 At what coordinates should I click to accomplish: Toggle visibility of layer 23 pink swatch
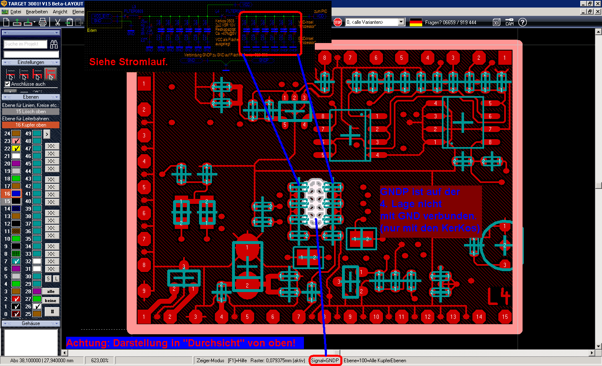16,141
